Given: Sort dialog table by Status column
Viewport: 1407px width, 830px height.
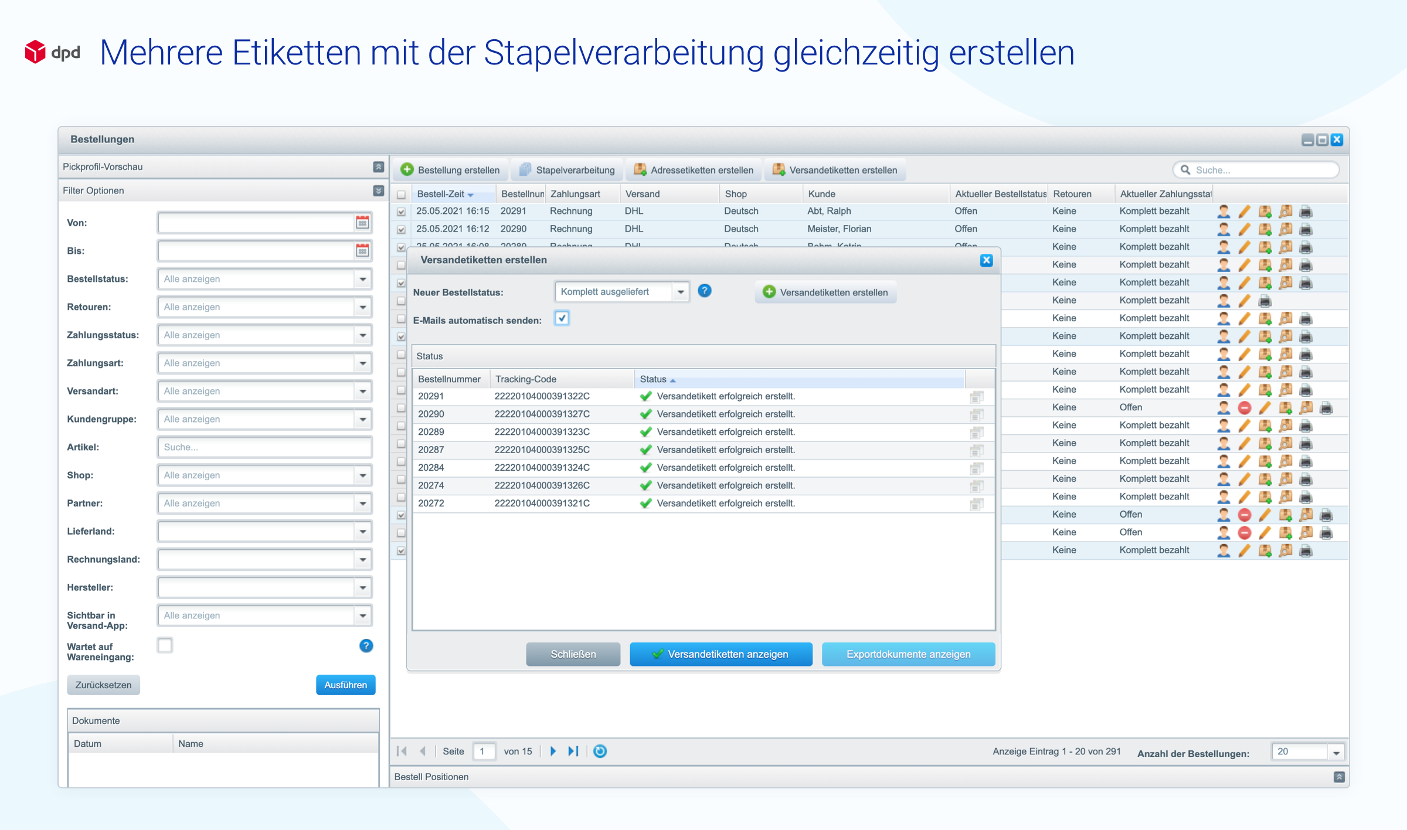Looking at the screenshot, I should click(x=799, y=379).
